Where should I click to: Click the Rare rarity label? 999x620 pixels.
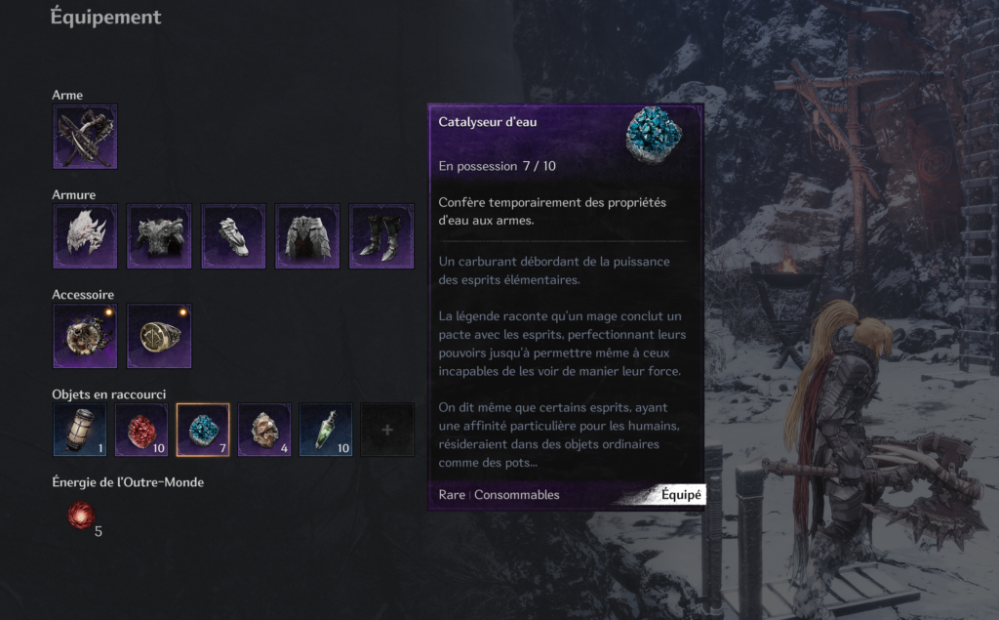tap(452, 494)
